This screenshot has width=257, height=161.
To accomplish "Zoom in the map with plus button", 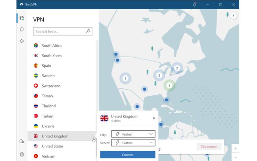I will [235, 149].
